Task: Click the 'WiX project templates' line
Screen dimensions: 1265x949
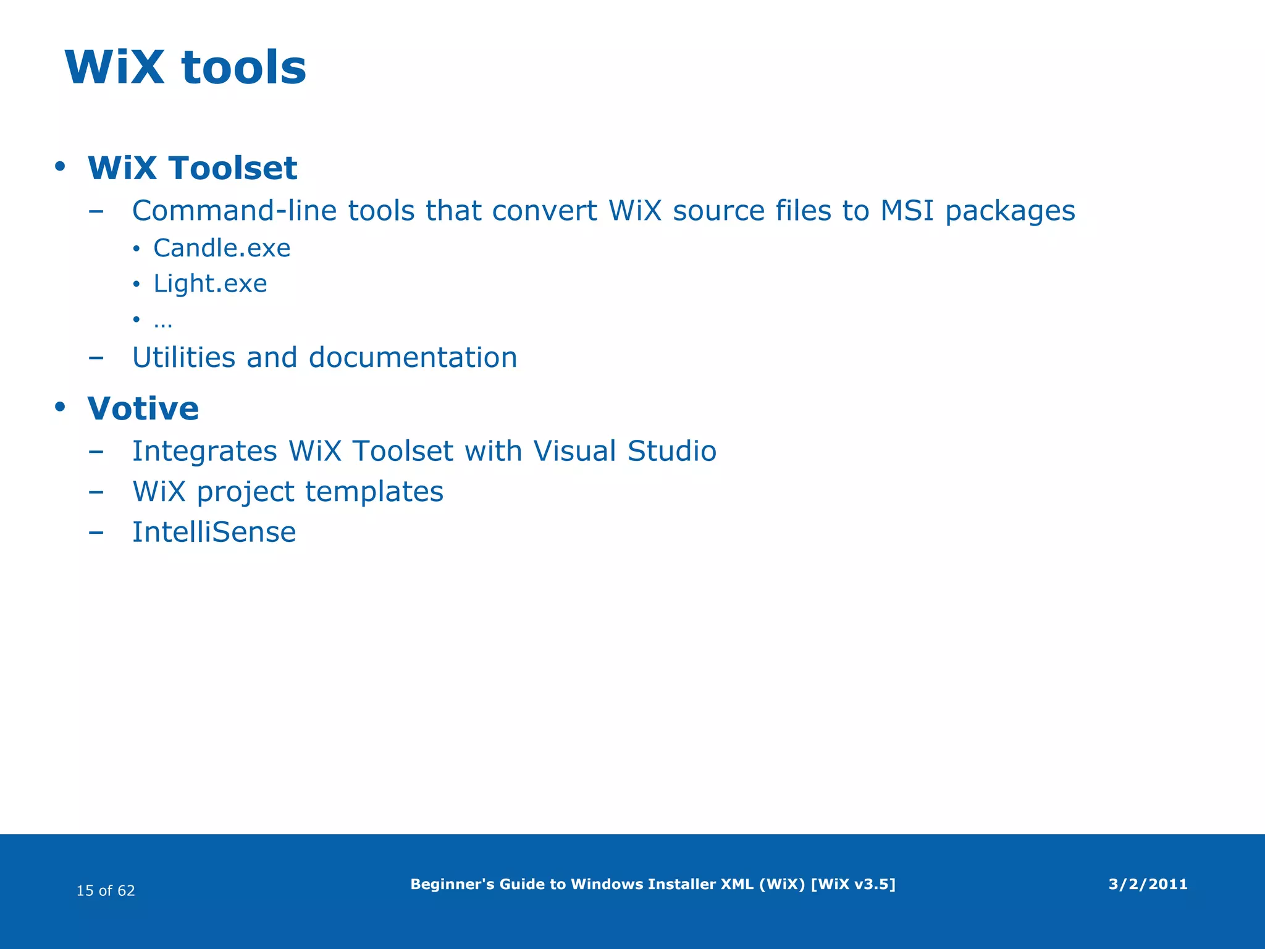Action: (x=288, y=492)
